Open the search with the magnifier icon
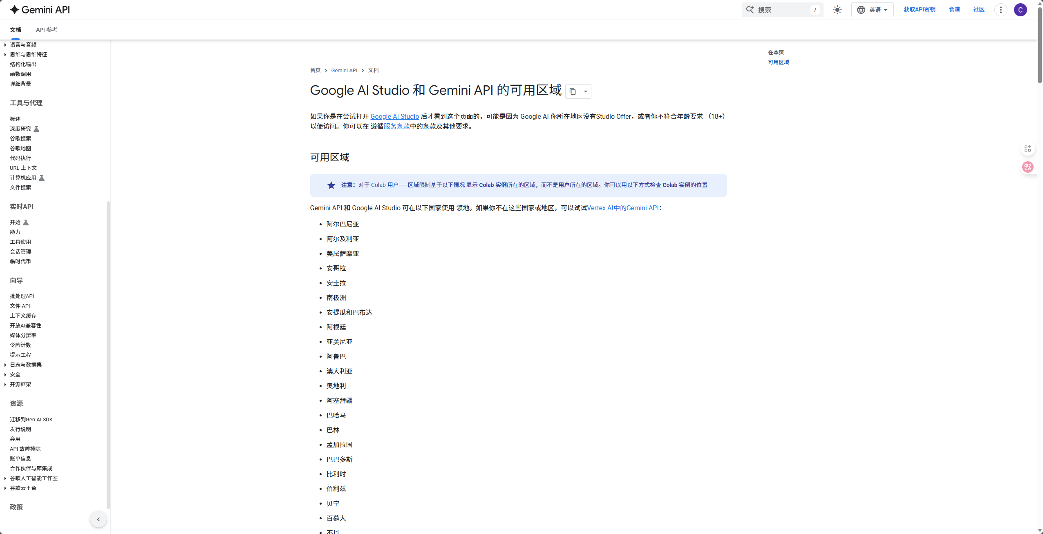Screen dimensions: 1043x534 [x=749, y=9]
